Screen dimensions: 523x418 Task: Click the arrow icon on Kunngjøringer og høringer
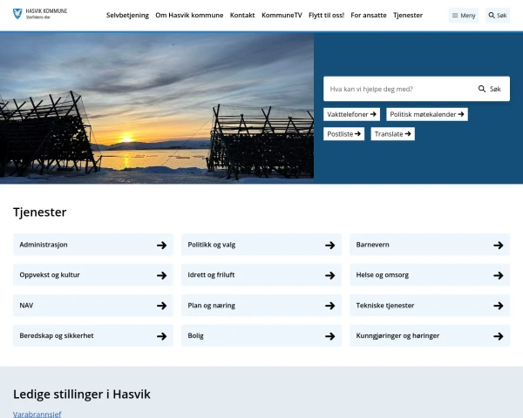coord(499,336)
